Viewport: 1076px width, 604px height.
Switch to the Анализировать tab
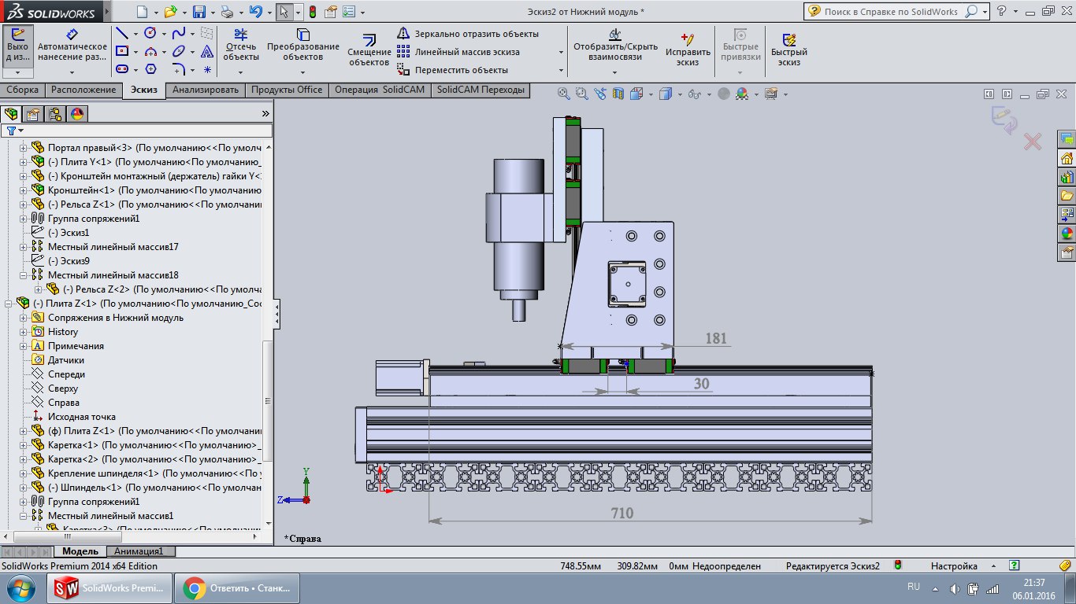coord(205,90)
